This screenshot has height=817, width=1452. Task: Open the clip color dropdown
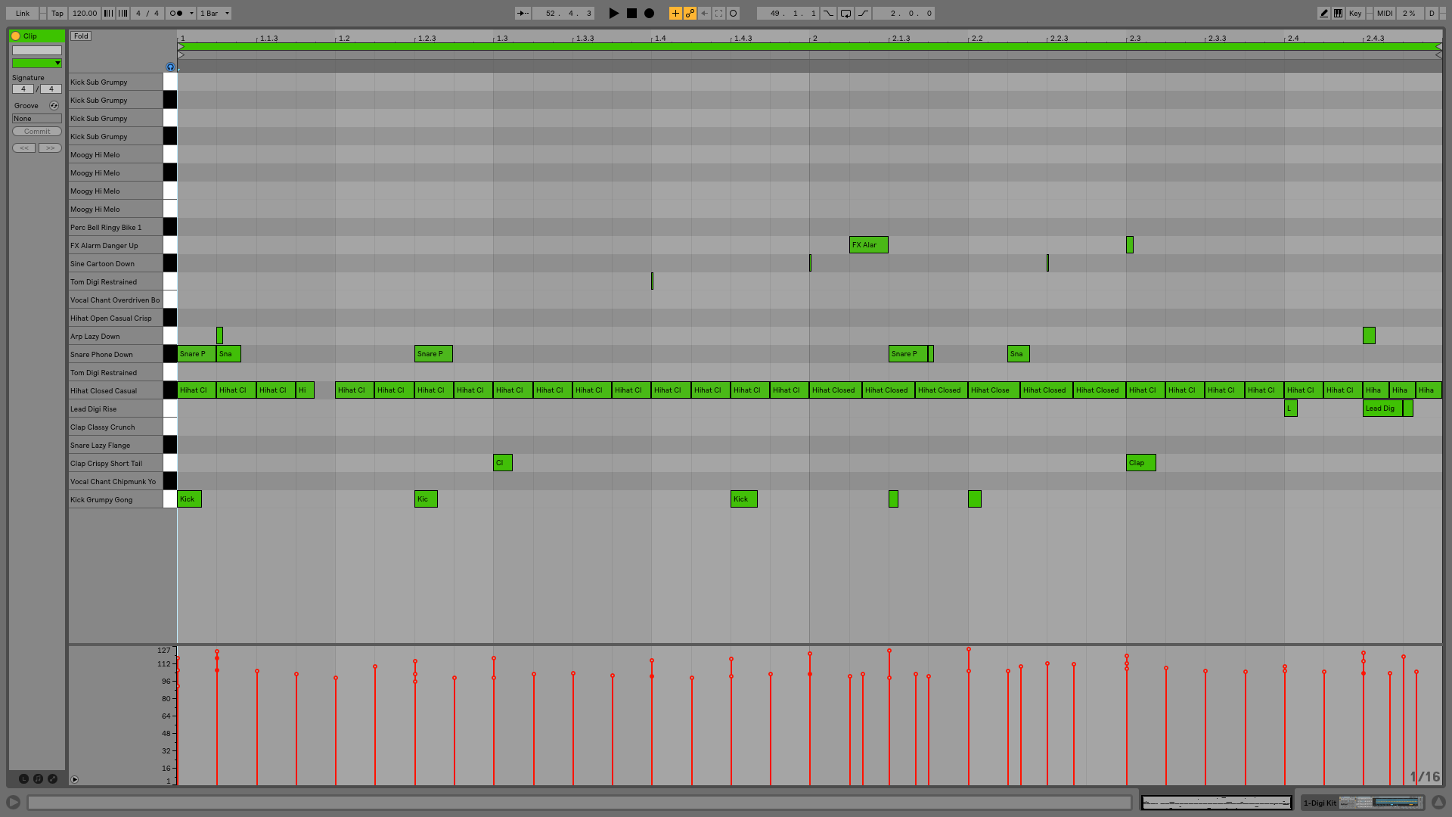[x=36, y=64]
